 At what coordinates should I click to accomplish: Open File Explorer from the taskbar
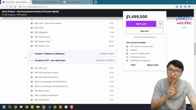click(38, 107)
